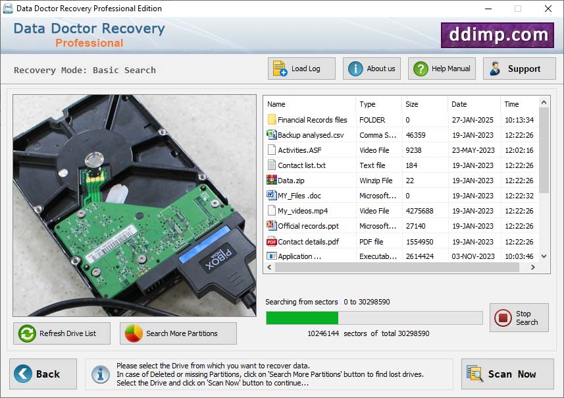Go back using the Back button
This screenshot has height=398, width=564.
point(41,374)
